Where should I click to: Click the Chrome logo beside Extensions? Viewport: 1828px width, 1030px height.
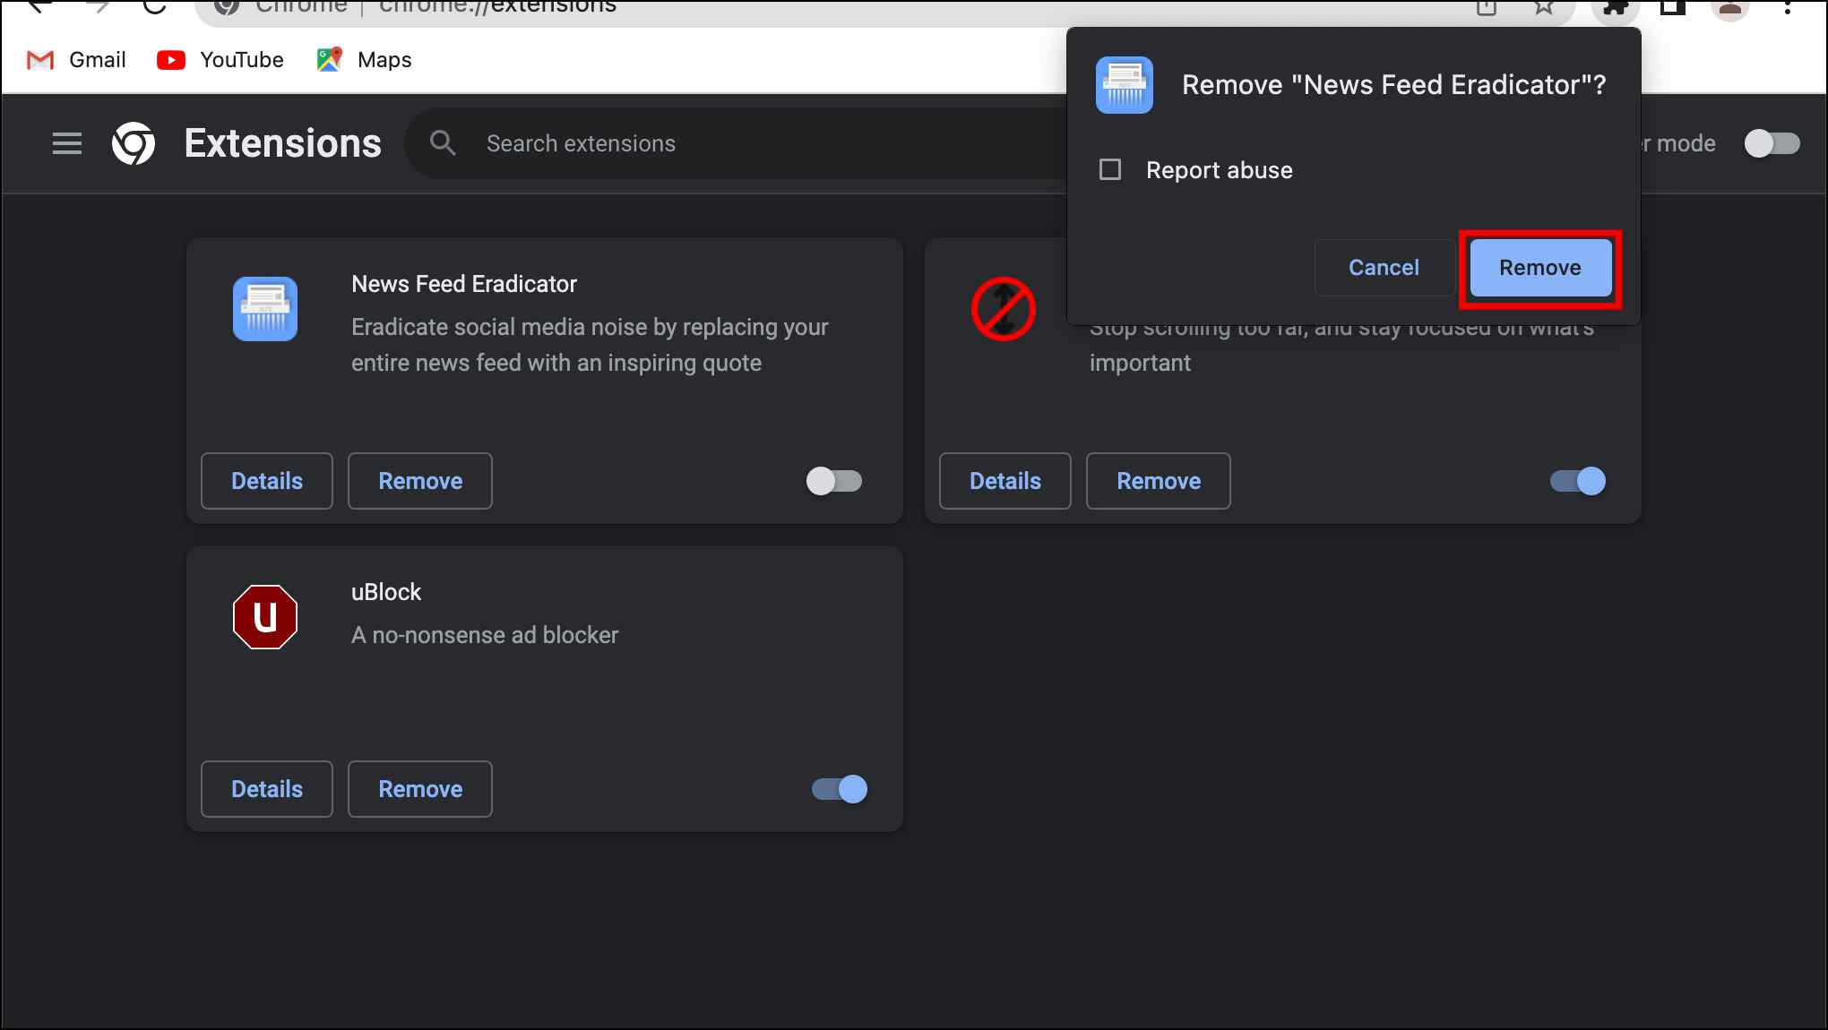134,143
